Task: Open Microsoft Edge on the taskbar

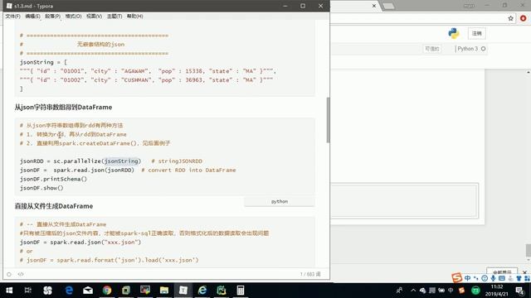Action: tap(69, 291)
